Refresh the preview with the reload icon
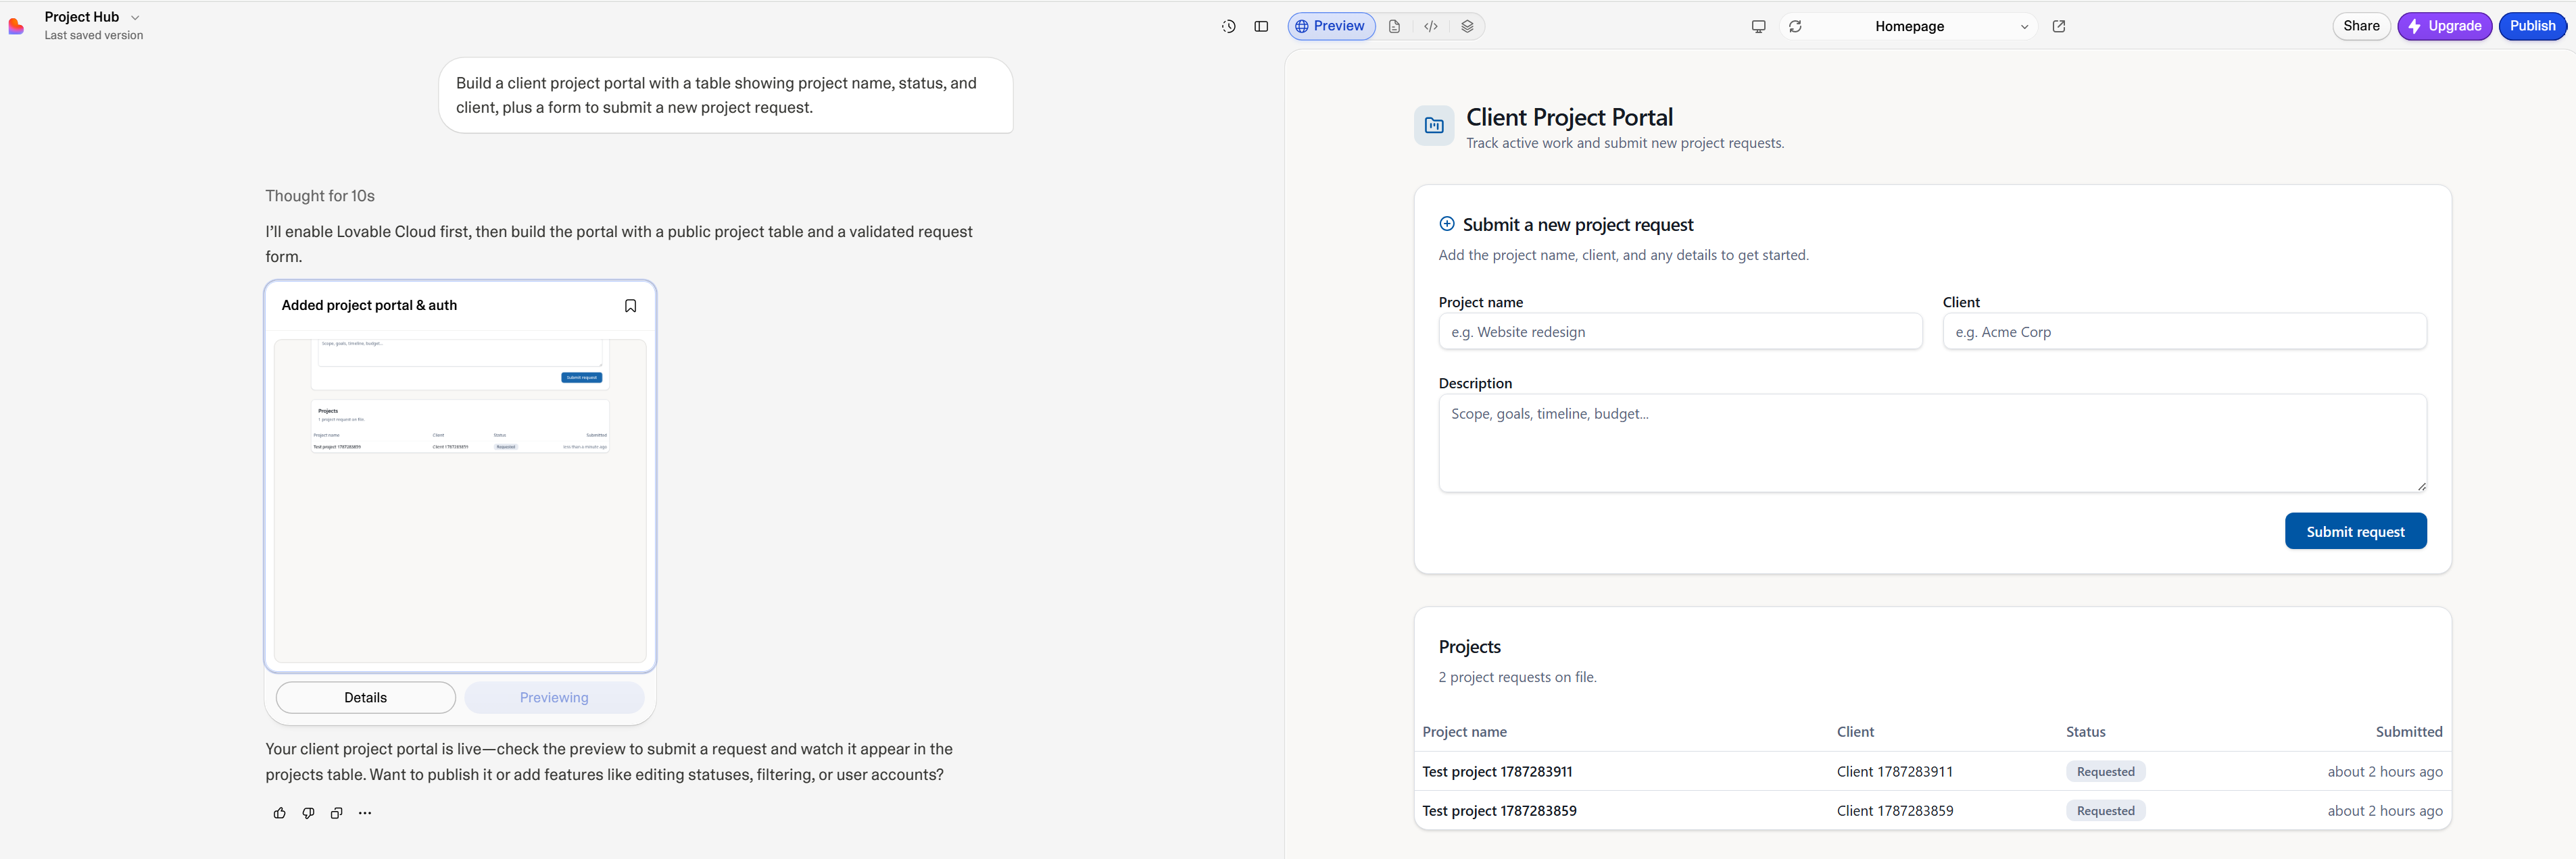 [1795, 27]
